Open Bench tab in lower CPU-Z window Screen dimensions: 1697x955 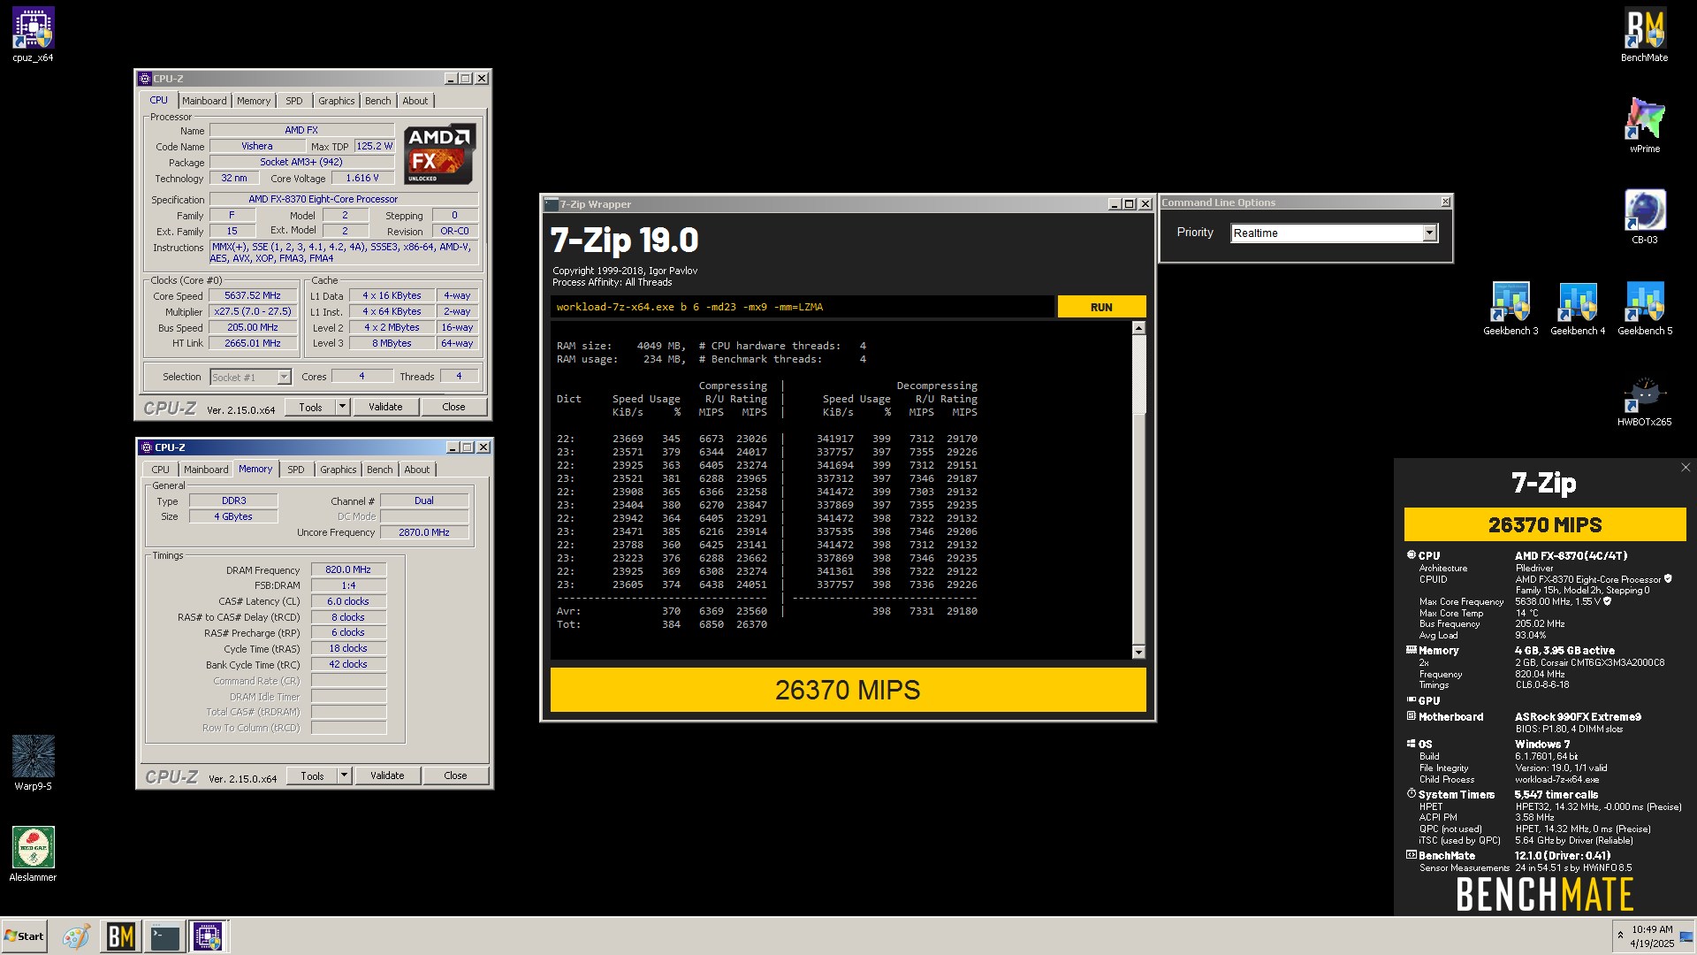coord(380,470)
